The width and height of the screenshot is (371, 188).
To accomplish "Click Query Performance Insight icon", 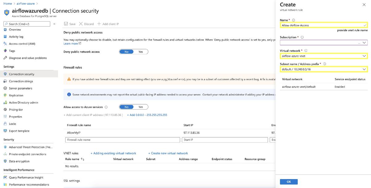I will (x=5, y=178).
